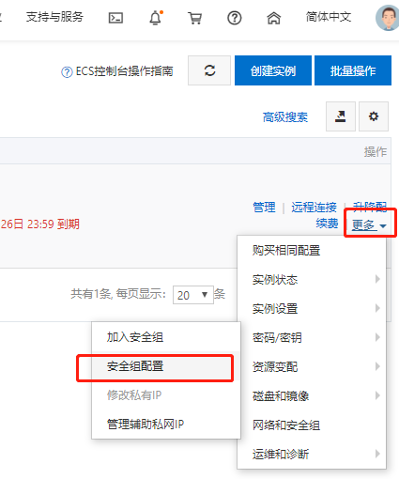
Task: Export the instance list
Action: coord(341,116)
